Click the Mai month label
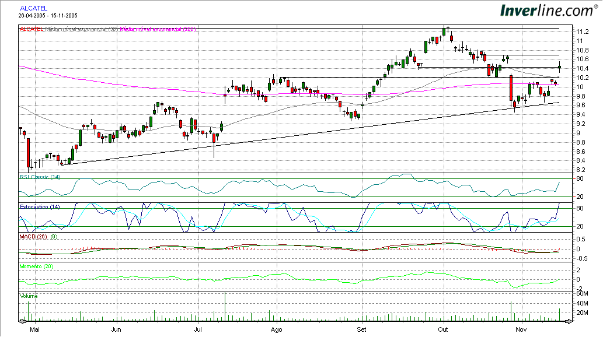Viewport: 603px width, 337px height. pos(34,329)
